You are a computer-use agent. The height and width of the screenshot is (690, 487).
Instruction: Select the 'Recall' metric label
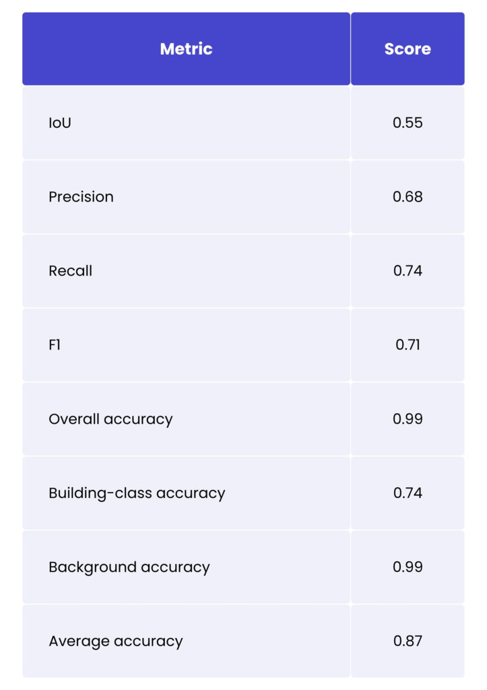point(70,271)
